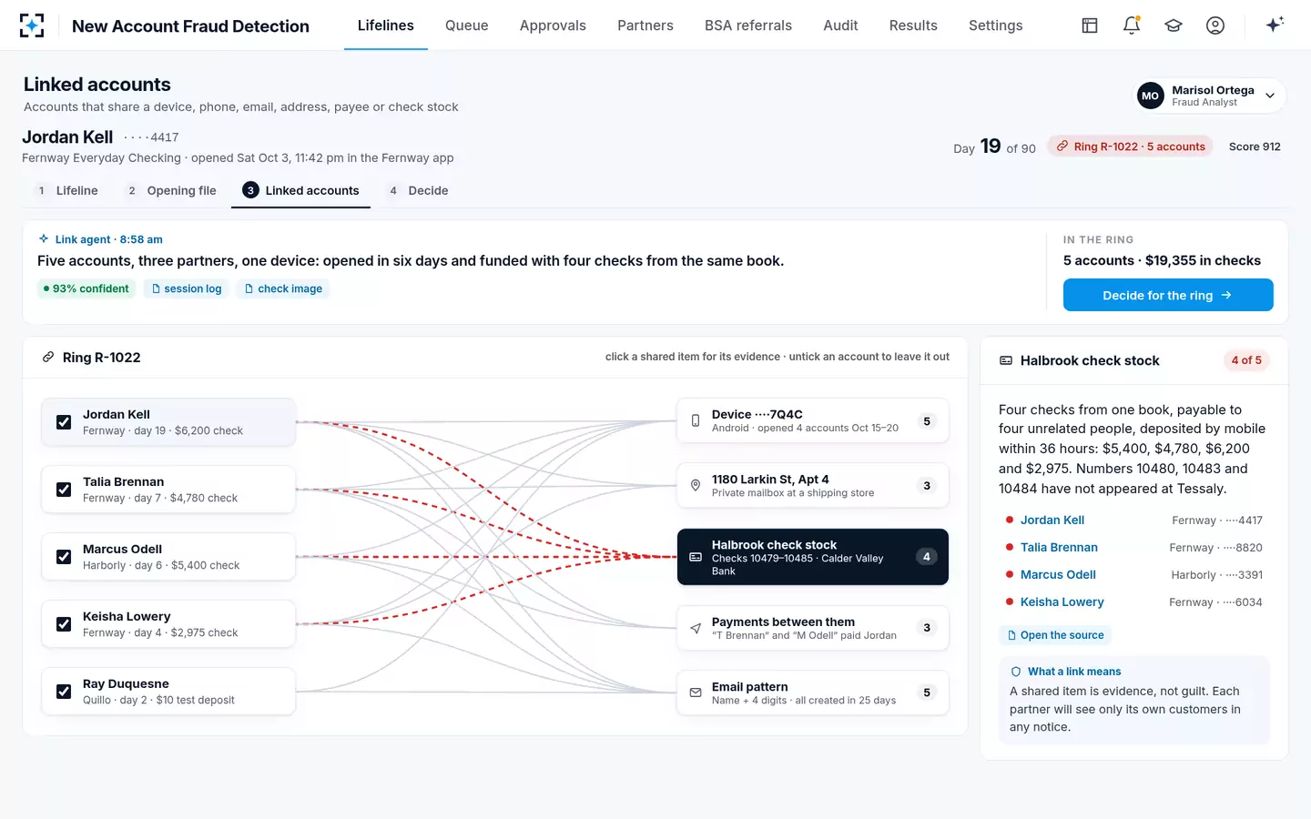Switch to the Queue tab

[x=467, y=25]
